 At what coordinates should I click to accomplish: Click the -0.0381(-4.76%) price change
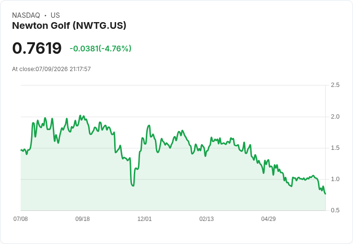[100, 49]
